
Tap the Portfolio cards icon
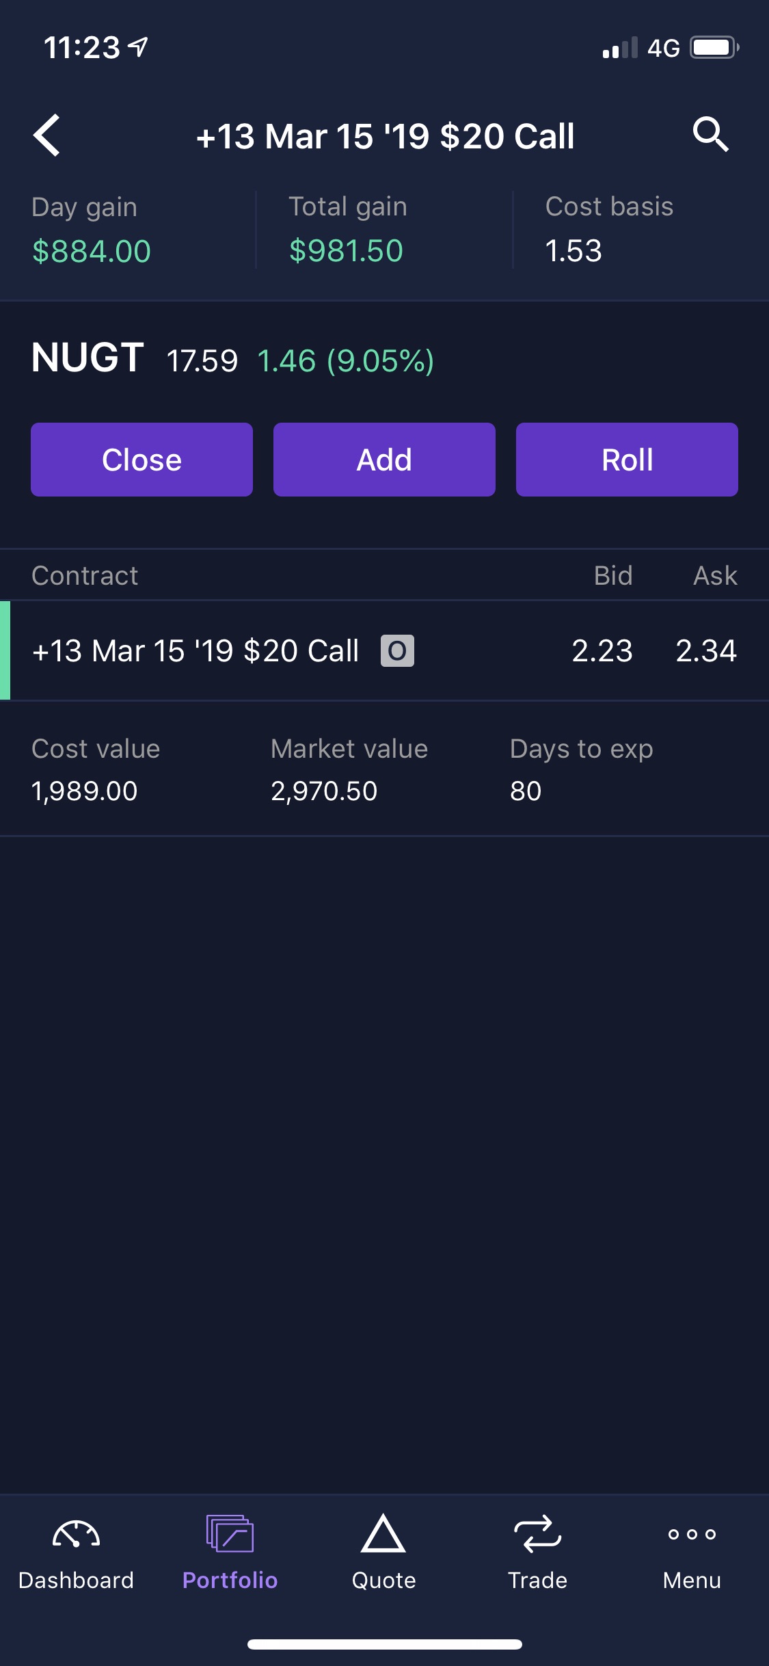coord(230,1533)
